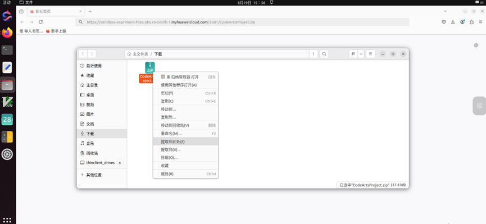The image size is (486, 224).
Task: Open 回收站 in sidebar
Action: (x=102, y=153)
